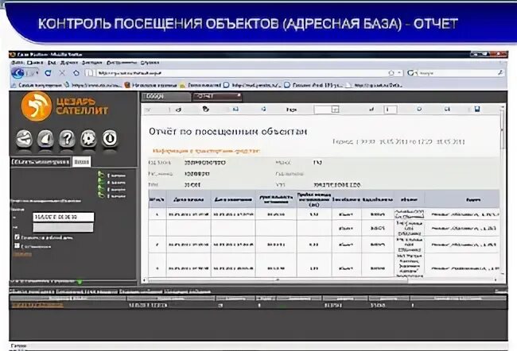Click in the browser search field

pyautogui.click(x=457, y=73)
